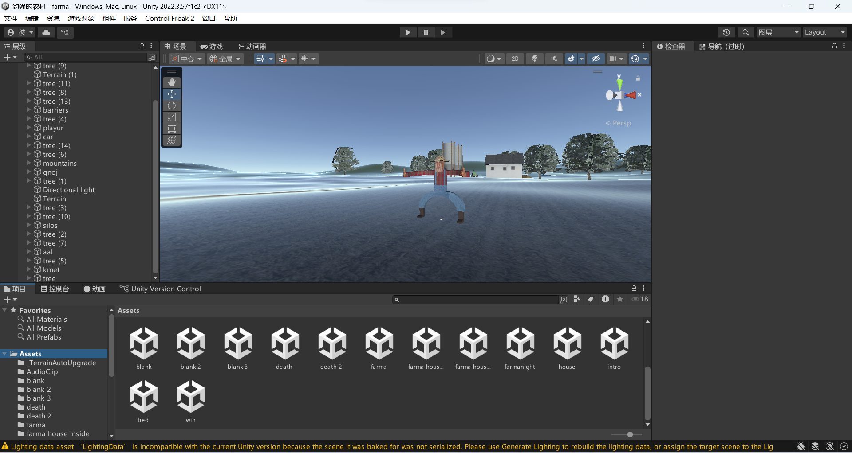Click the scene gizmo X axis cone
This screenshot has height=453, width=852.
tap(631, 95)
